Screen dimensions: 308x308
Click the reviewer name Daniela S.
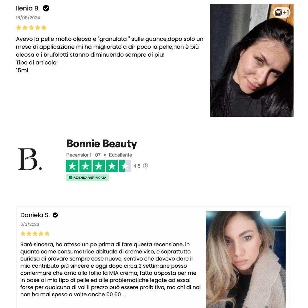(x=35, y=215)
